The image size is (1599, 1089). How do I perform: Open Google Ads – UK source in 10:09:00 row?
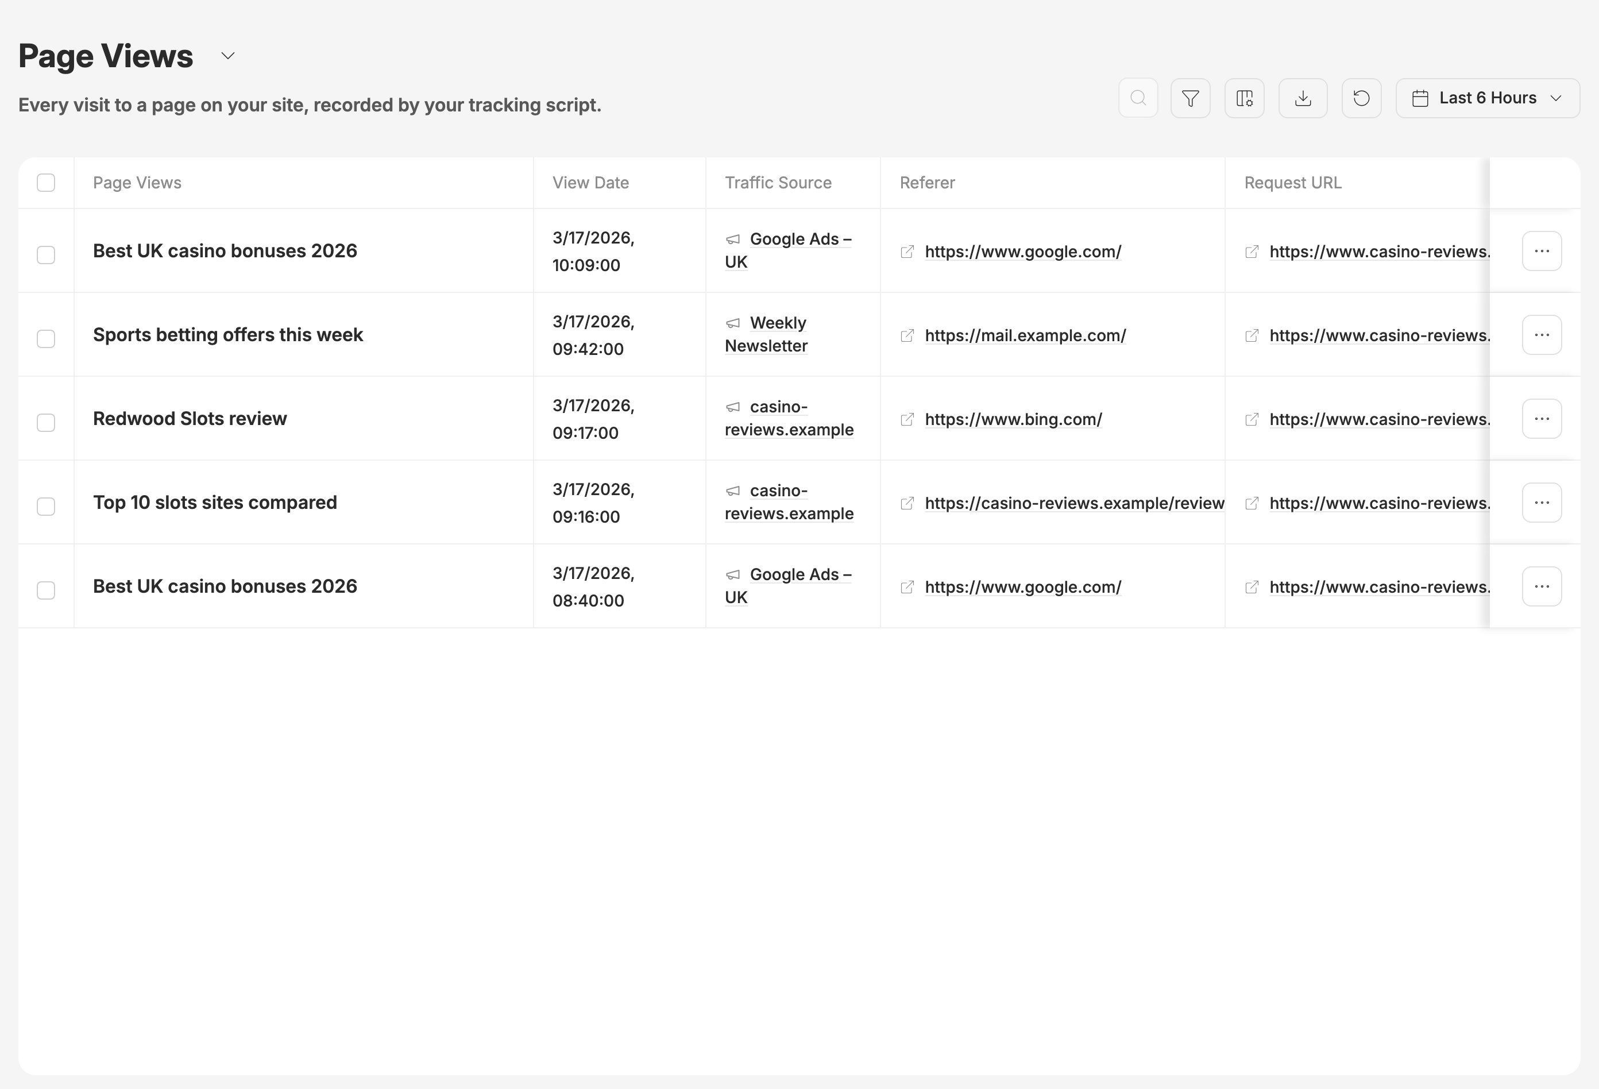[x=789, y=250]
